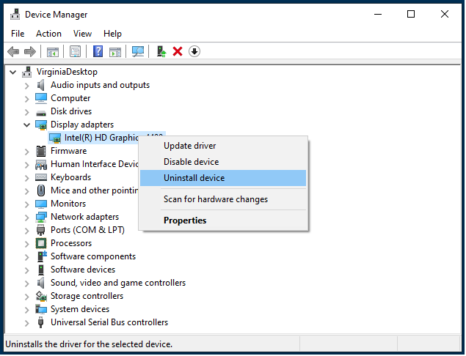Select the Processors tree item
Viewport: 466px width, 356px height.
click(71, 243)
